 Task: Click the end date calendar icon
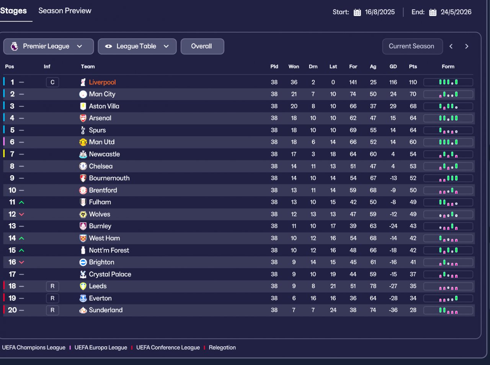[x=433, y=12]
